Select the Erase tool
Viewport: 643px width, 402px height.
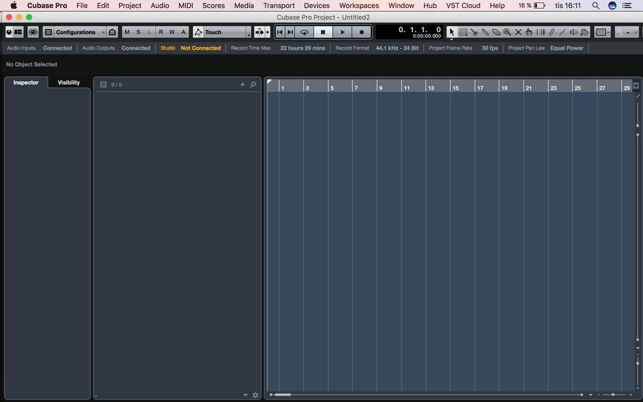click(x=496, y=32)
